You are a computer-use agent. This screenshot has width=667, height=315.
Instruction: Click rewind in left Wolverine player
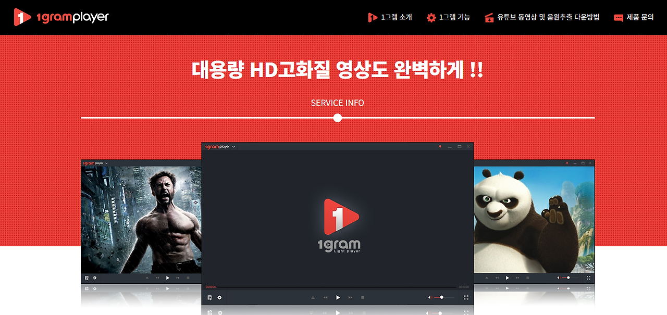pyautogui.click(x=157, y=278)
